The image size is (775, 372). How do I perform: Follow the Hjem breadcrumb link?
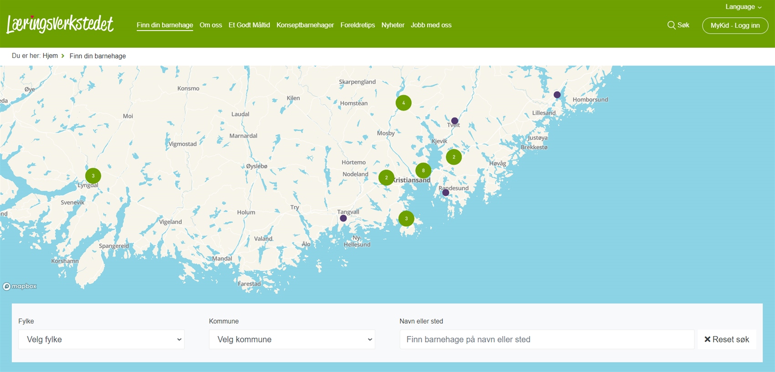pos(50,56)
